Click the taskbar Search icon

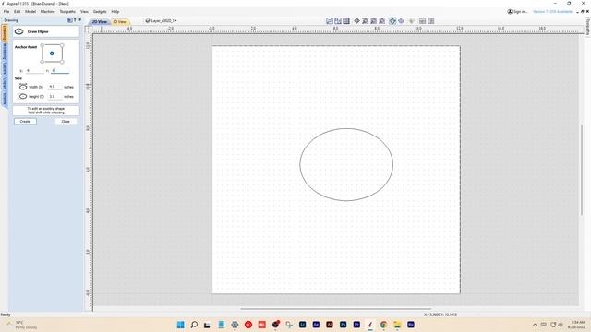click(194, 325)
